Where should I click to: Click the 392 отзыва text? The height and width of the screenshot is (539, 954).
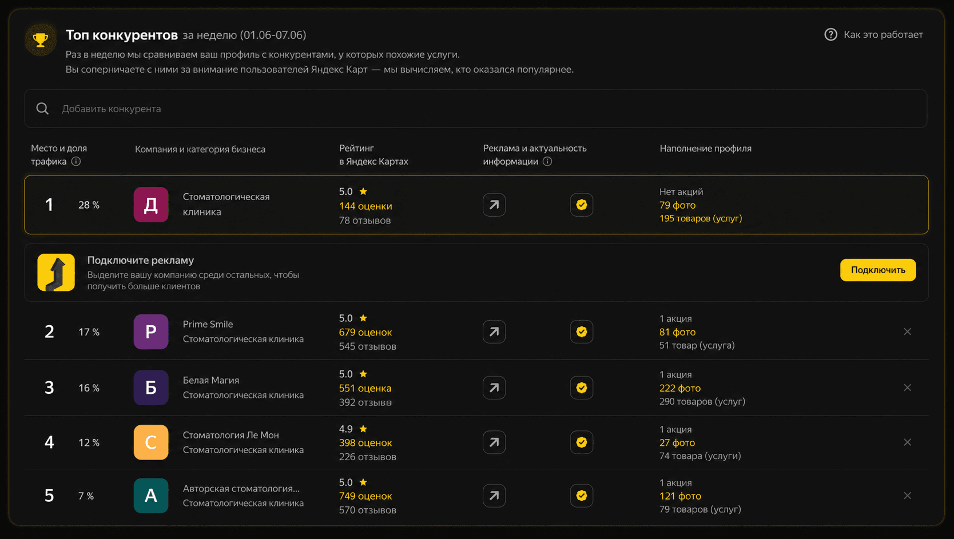pyautogui.click(x=365, y=402)
